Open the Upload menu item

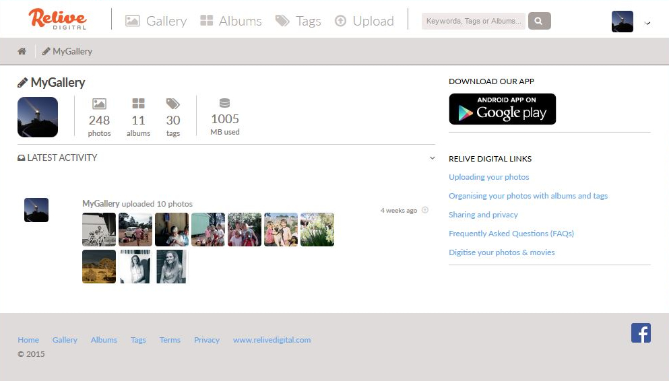(364, 21)
